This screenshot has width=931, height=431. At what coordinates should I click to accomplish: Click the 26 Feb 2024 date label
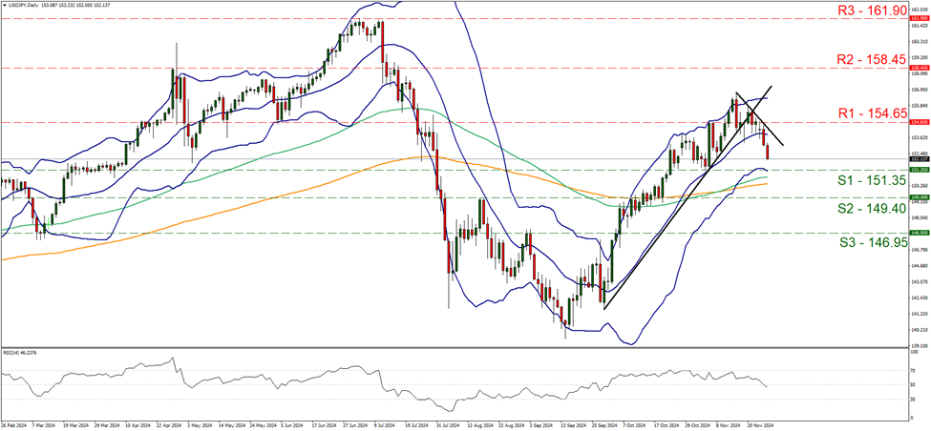click(x=12, y=425)
